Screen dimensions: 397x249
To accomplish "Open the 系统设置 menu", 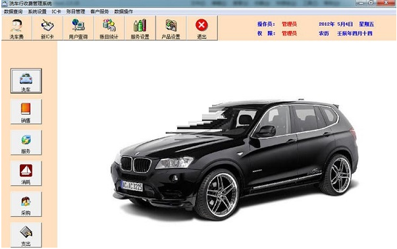I will (37, 12).
